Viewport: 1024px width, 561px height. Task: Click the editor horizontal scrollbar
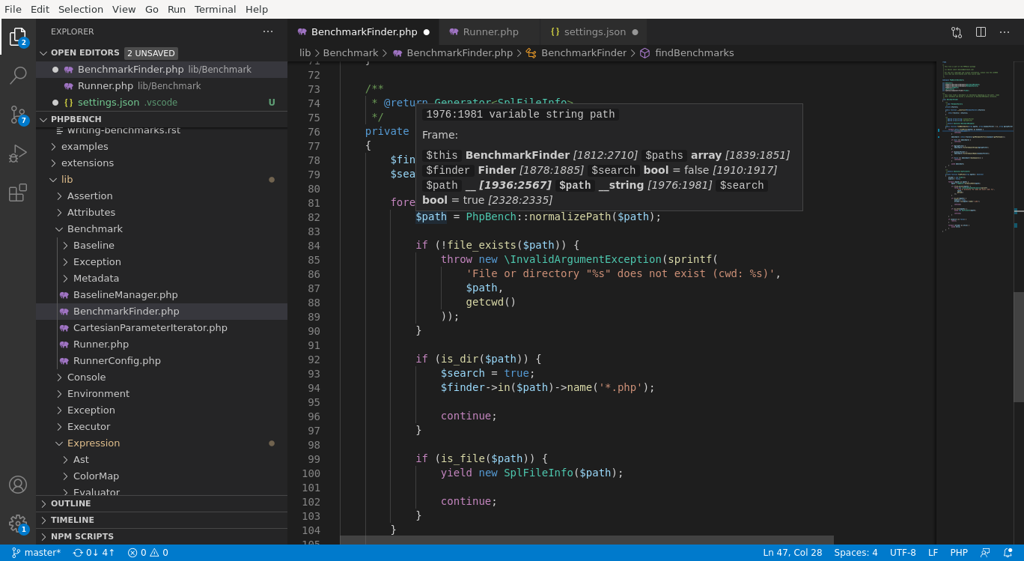coord(587,540)
